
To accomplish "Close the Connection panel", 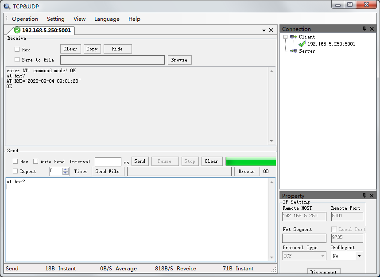I will 372,29.
